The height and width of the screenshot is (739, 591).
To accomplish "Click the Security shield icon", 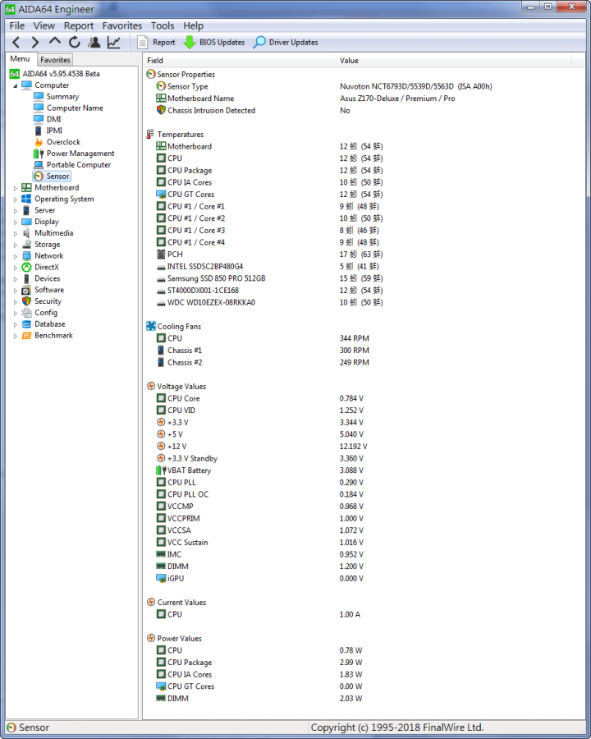I will pos(26,301).
